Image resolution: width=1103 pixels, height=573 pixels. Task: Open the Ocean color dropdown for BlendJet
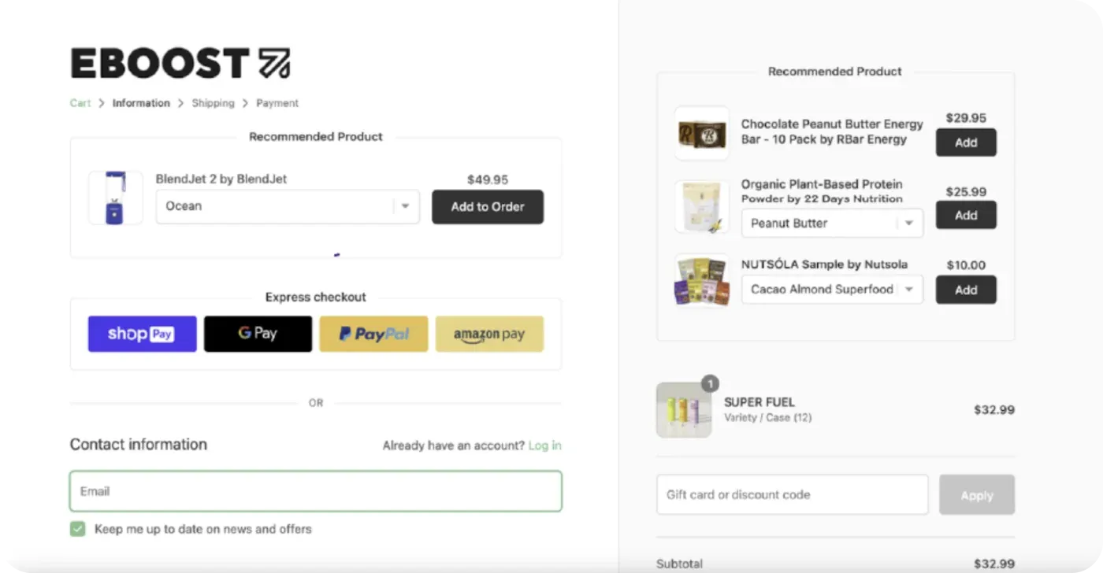[287, 206]
